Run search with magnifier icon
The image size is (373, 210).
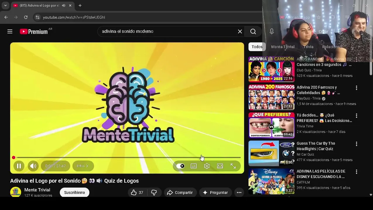pyautogui.click(x=253, y=32)
